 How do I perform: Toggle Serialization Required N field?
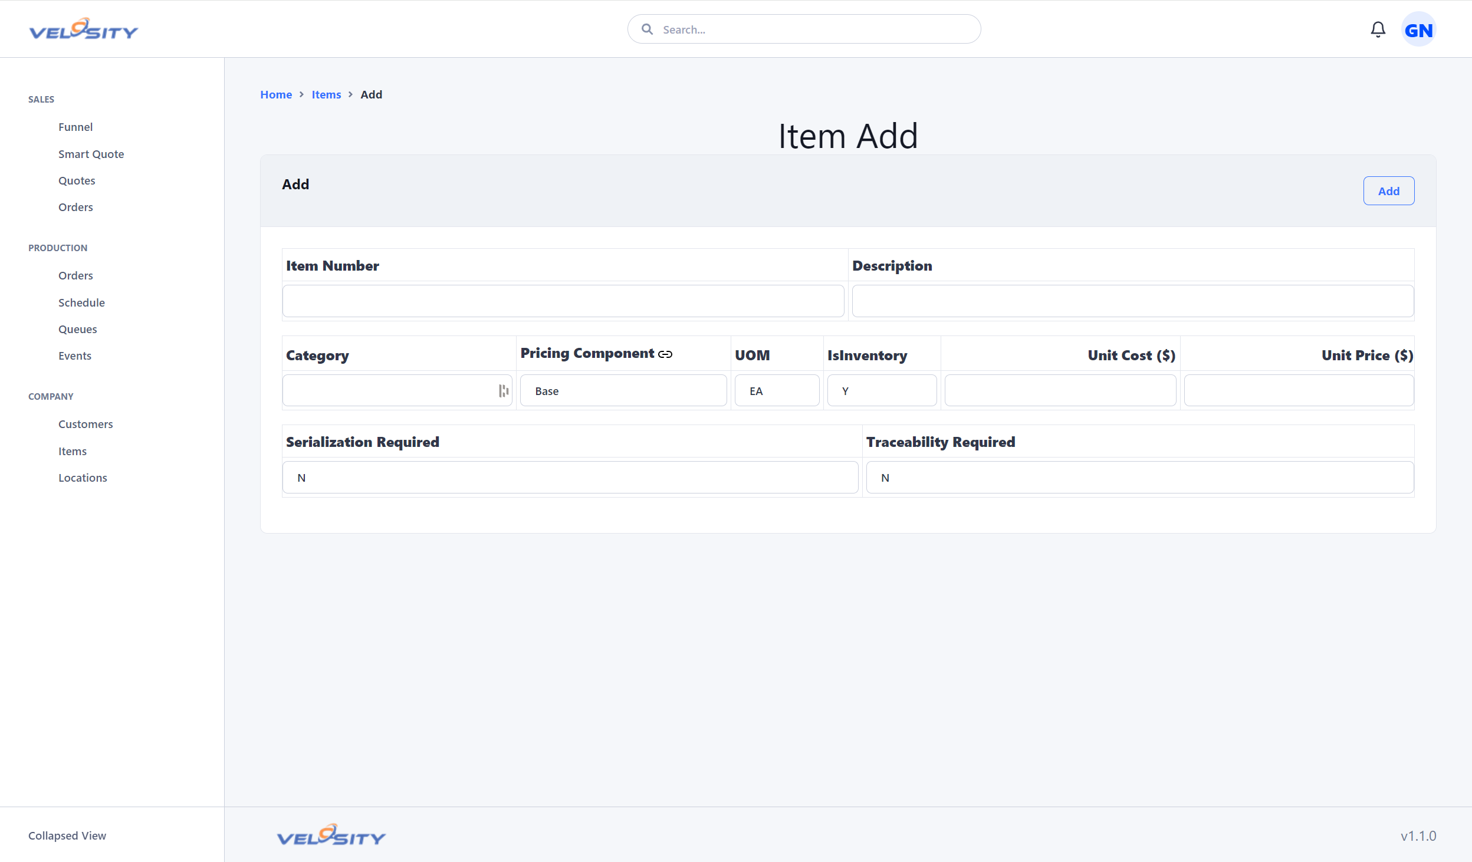tap(570, 476)
